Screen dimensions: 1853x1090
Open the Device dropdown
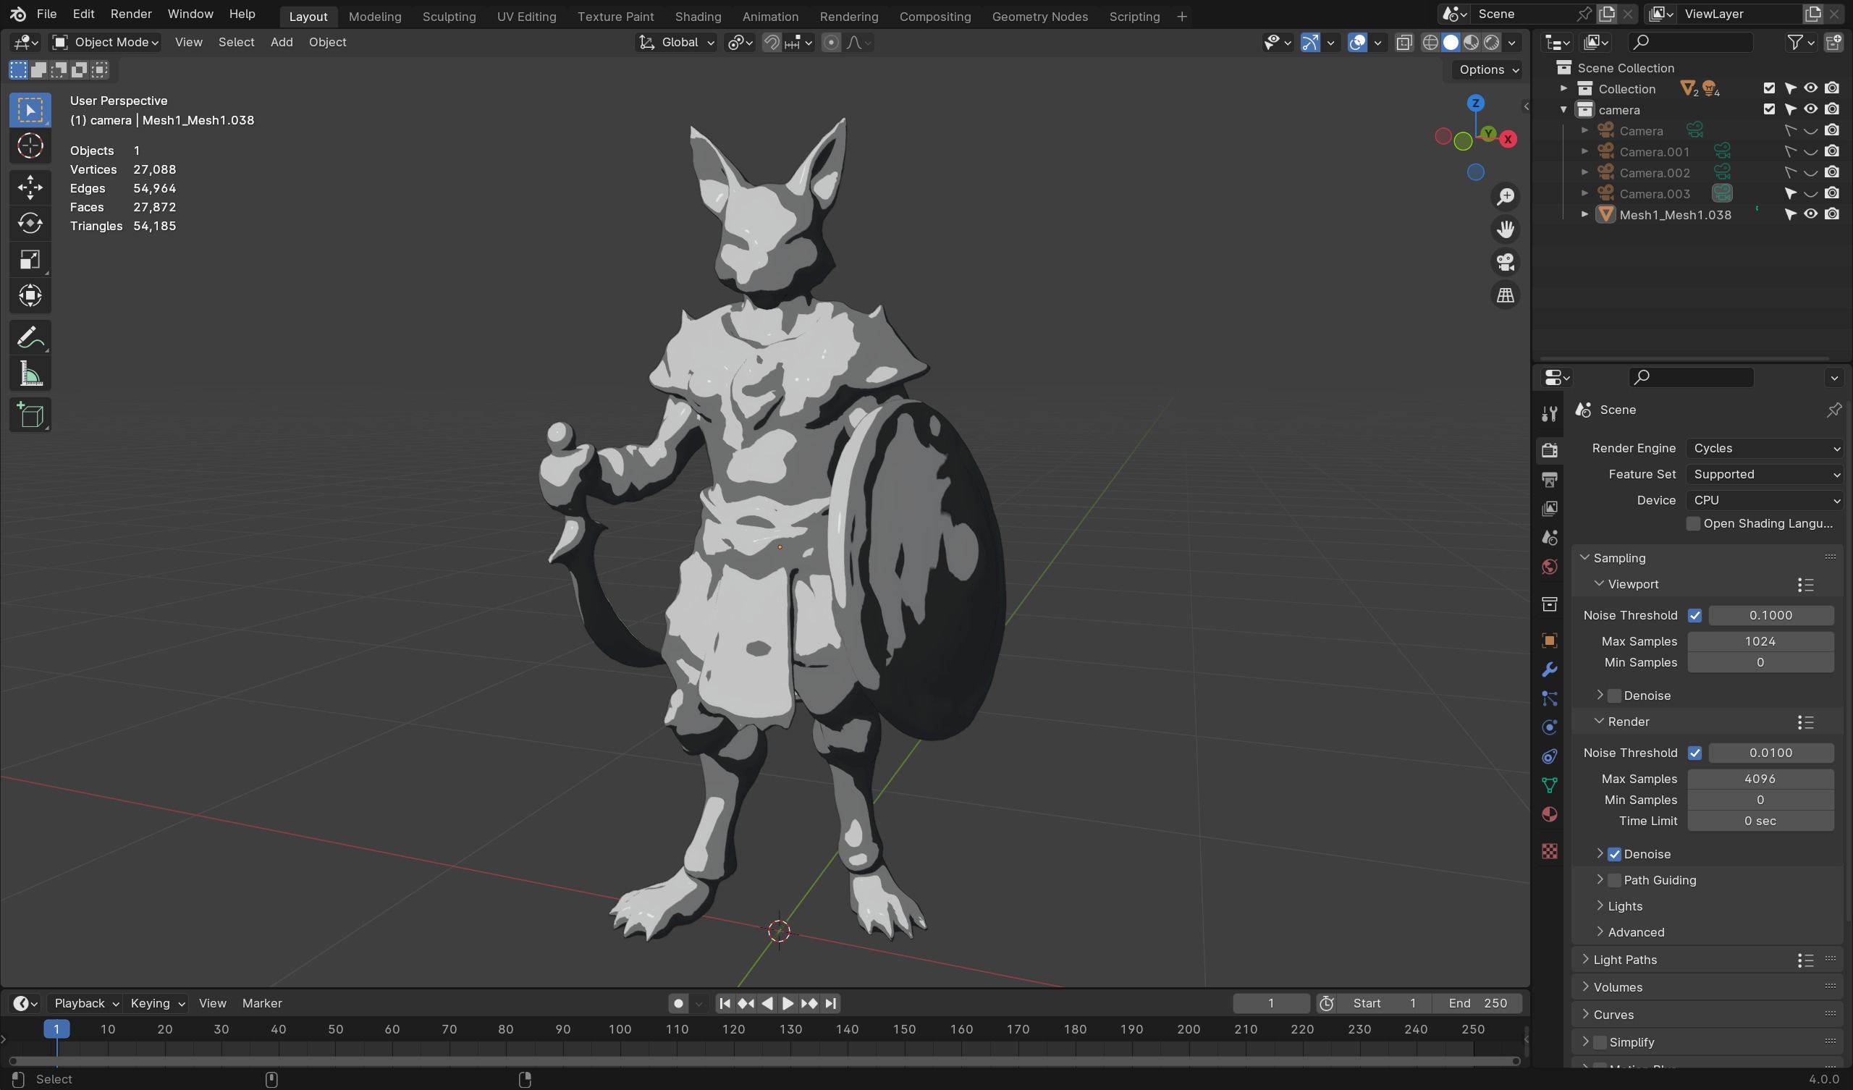1765,500
